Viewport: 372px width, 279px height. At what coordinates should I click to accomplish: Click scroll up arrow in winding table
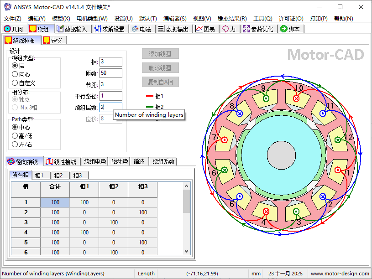187,186
